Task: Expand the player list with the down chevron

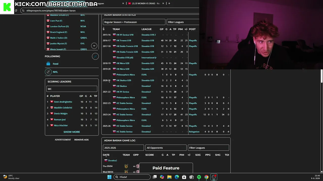Action: pos(94,46)
